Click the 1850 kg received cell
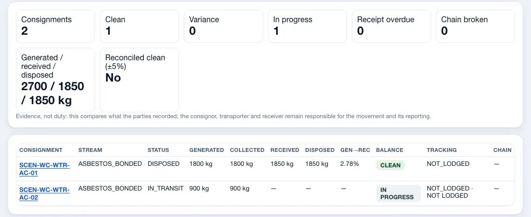This screenshot has height=217, width=531. point(282,164)
